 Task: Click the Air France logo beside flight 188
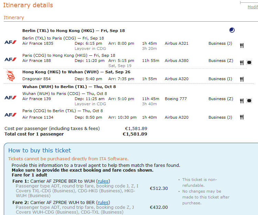(10, 60)
